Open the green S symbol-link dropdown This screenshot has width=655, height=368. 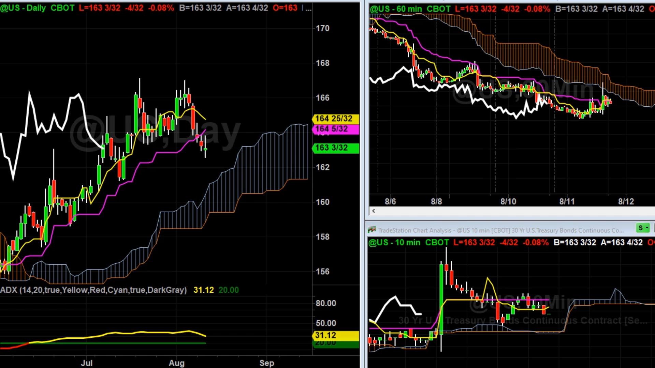click(x=643, y=228)
